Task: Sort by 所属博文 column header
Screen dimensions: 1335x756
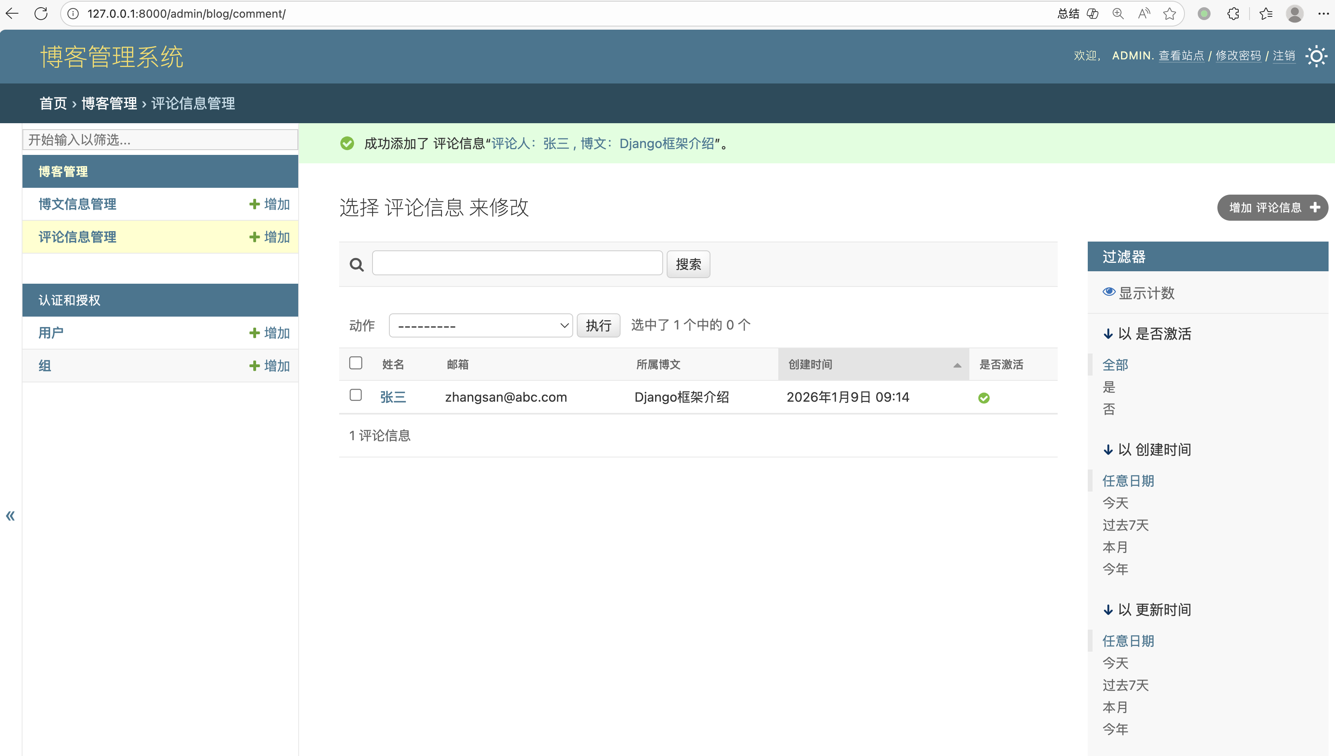Action: [x=658, y=364]
